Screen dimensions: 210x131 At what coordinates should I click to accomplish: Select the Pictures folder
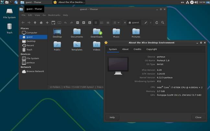pos(136,33)
